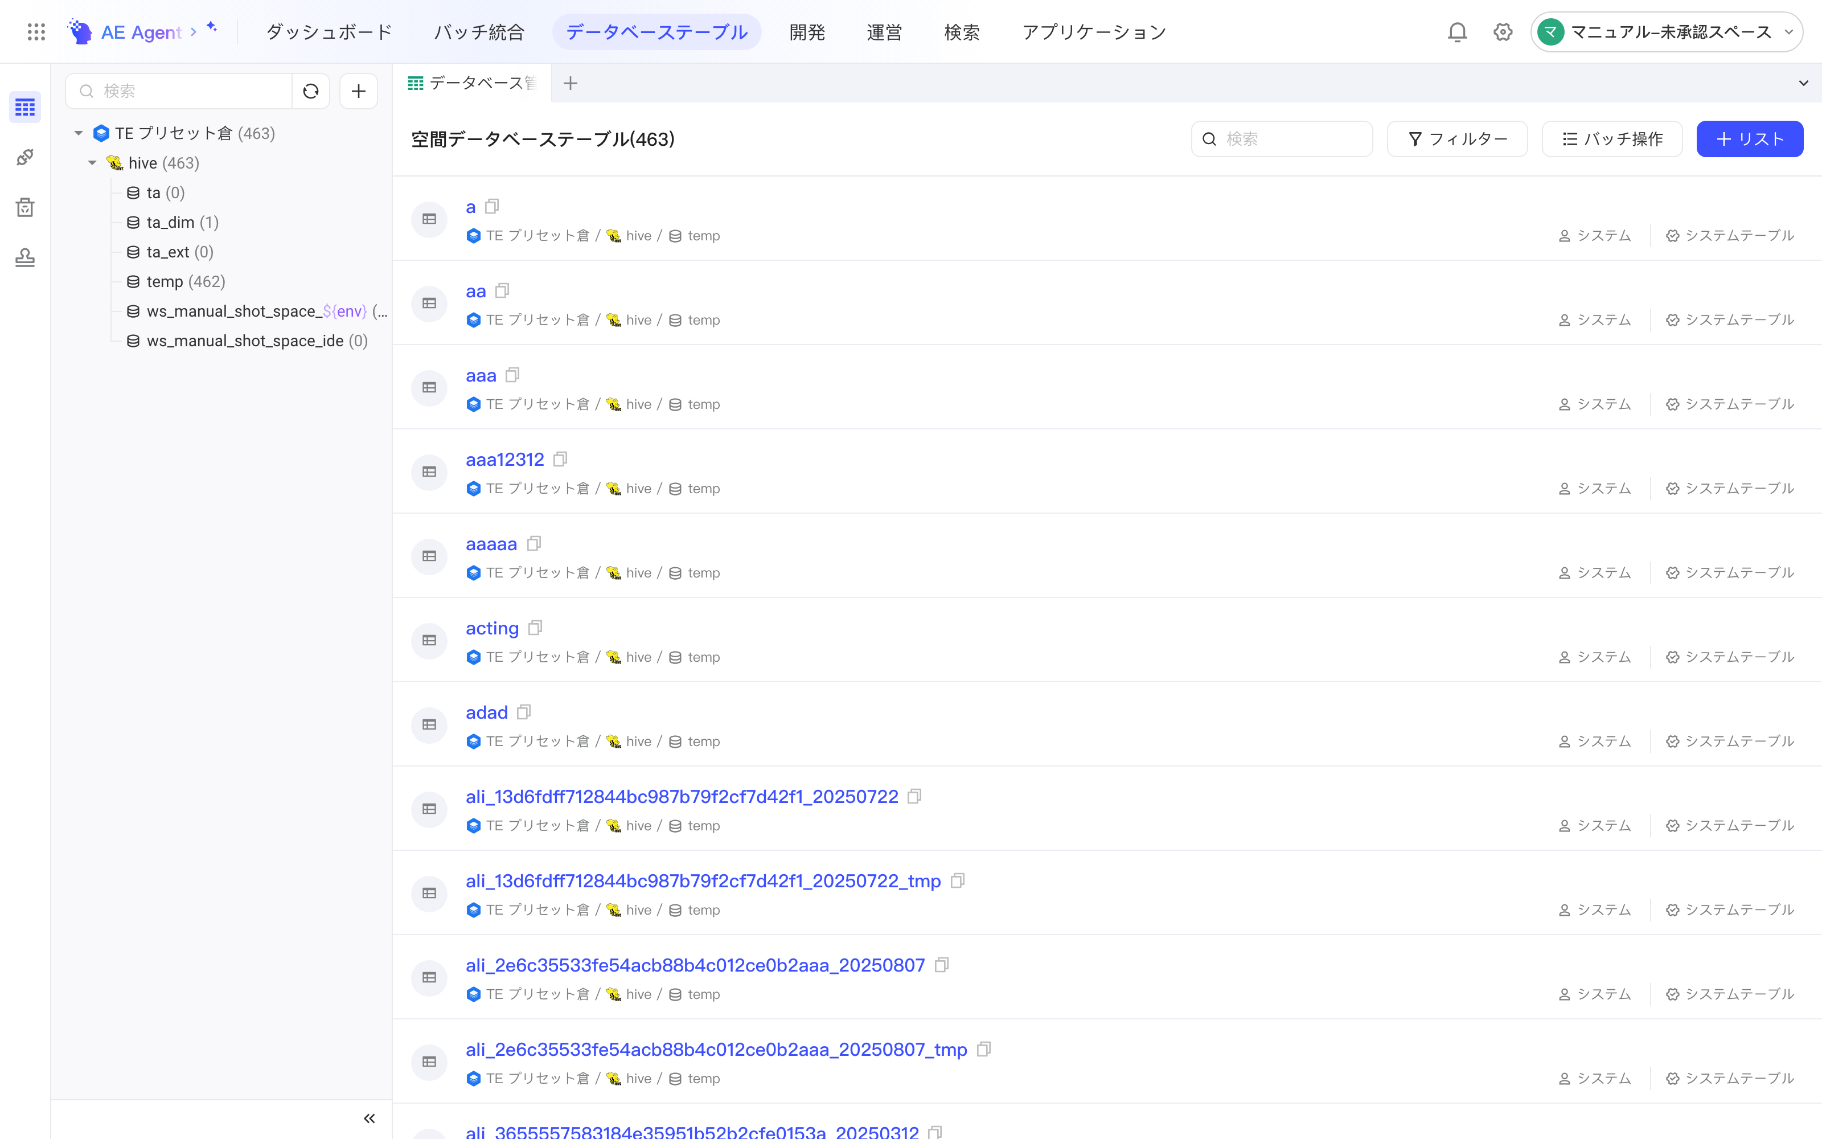Open a new tab with the plus icon
1822x1139 pixels.
pos(570,83)
